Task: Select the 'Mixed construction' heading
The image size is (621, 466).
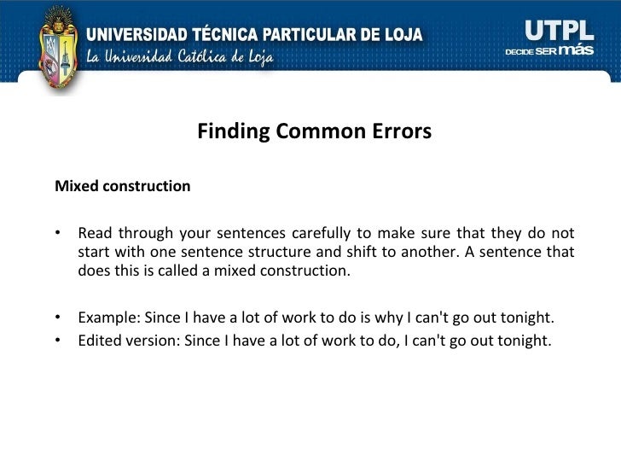Action: pyautogui.click(x=122, y=186)
